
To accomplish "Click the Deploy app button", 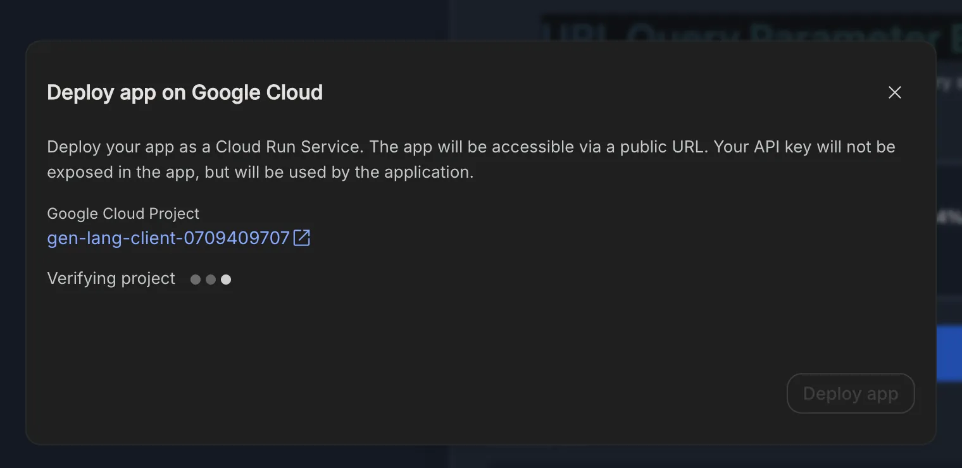I will coord(851,393).
